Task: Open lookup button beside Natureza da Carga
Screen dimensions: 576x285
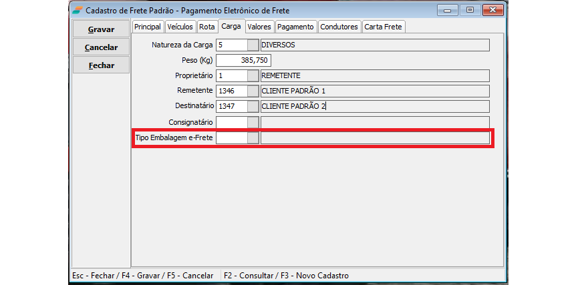Action: (x=253, y=45)
